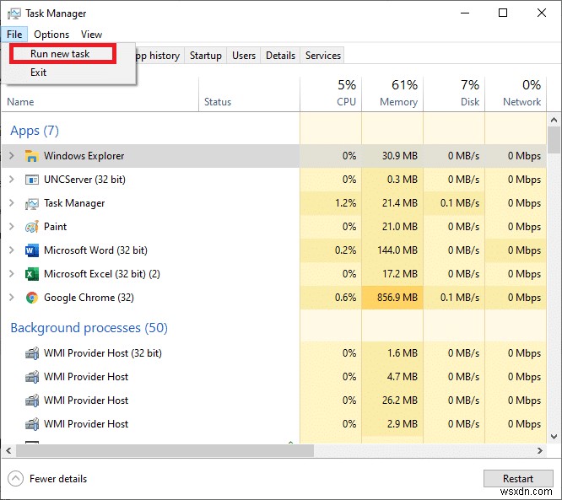Click the 26.2 MB memory value
The width and height of the screenshot is (562, 500).
(x=400, y=400)
